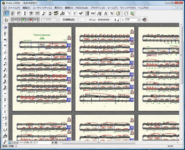This screenshot has width=185, height=150.
Task: Select the Page Layout tool
Action: (x=118, y=13)
